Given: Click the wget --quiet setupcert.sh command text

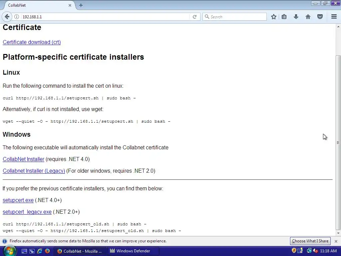Looking at the screenshot, I should pos(87,121).
